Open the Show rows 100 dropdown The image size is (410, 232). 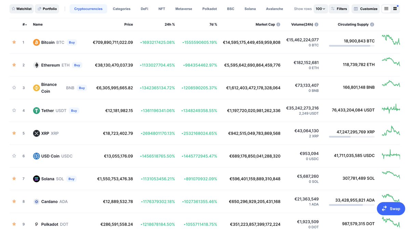pos(320,9)
